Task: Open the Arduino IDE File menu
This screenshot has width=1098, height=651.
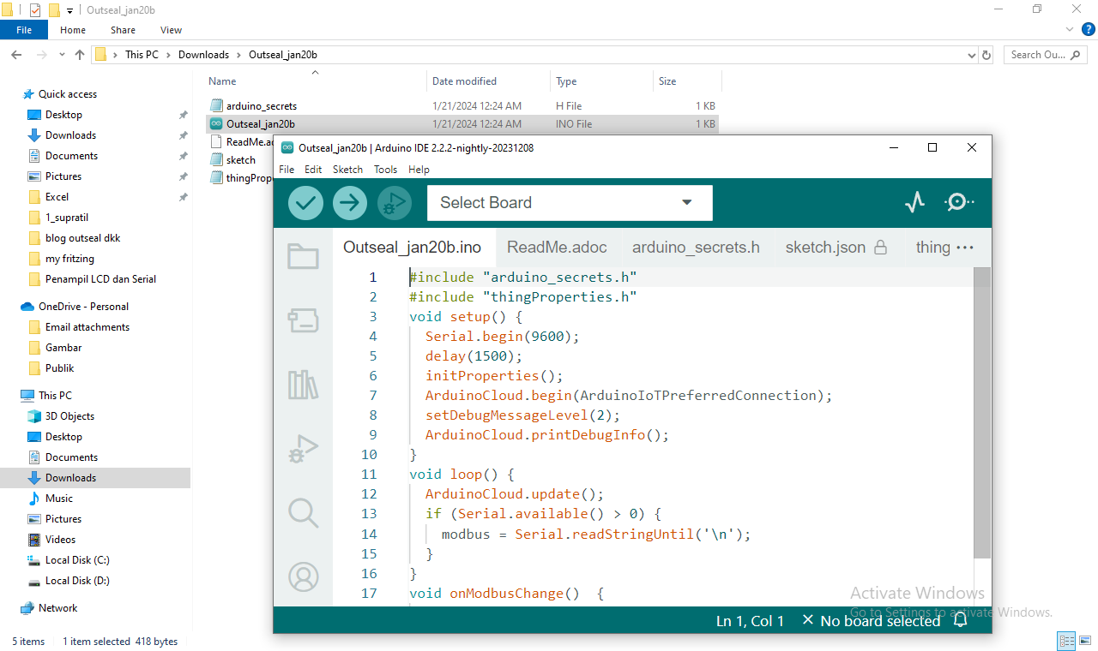Action: coord(287,170)
